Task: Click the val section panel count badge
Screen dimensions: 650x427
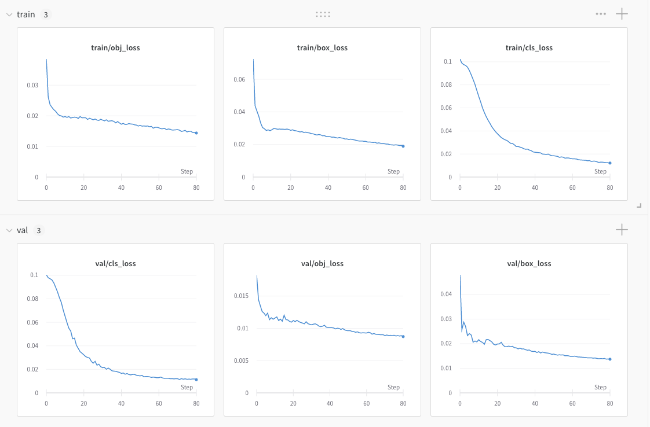Action: tap(39, 230)
